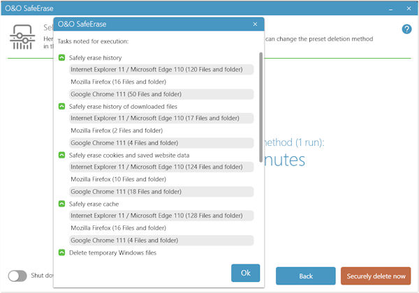Collapse Delete temporary Windows files group
The height and width of the screenshot is (293, 419).
61,253
